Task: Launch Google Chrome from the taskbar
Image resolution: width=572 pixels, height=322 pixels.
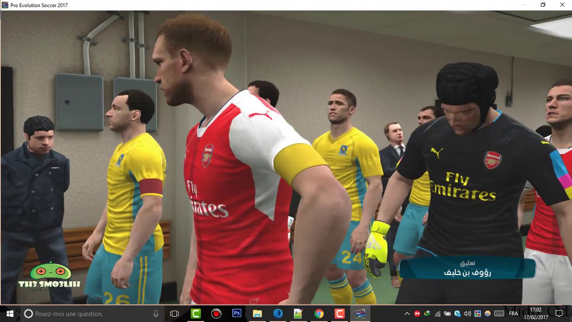Action: click(319, 314)
